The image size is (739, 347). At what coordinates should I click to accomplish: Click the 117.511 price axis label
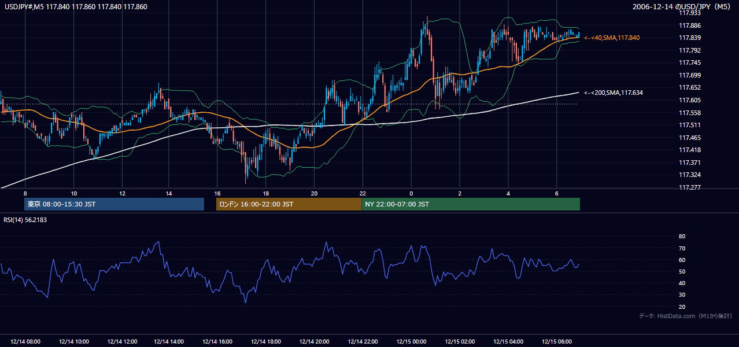[x=689, y=125]
